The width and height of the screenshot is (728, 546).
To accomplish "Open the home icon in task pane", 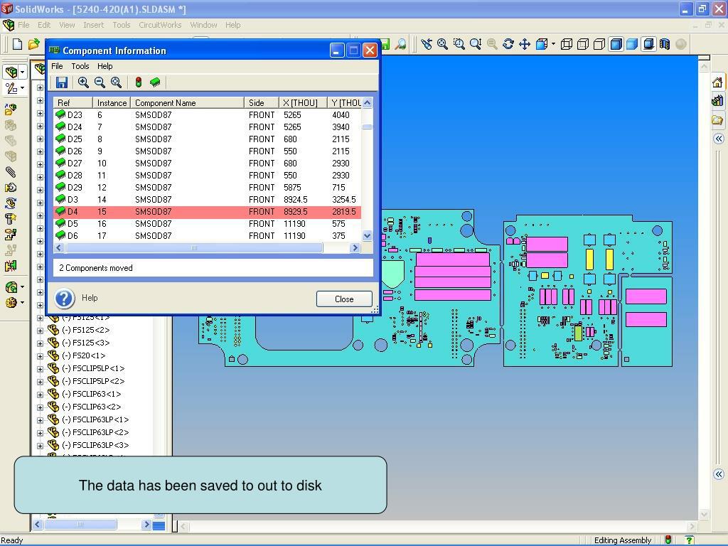I will click(717, 82).
